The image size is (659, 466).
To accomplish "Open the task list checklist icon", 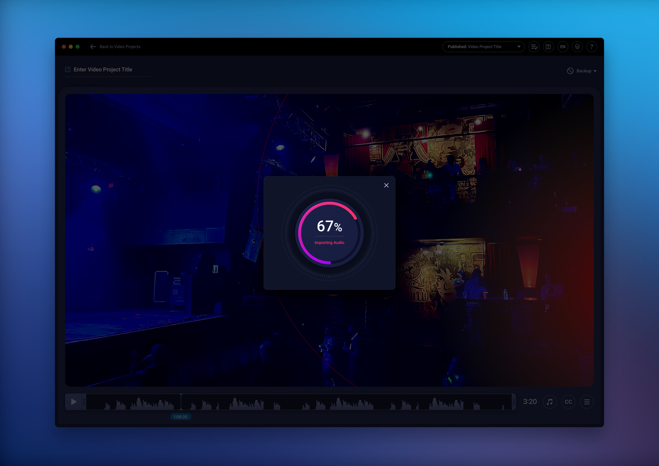I will 534,47.
